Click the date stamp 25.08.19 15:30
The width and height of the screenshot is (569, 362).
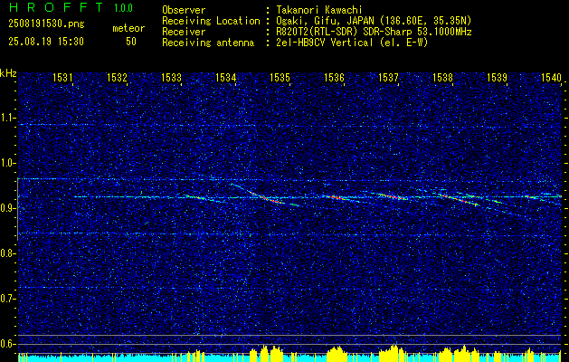46,42
